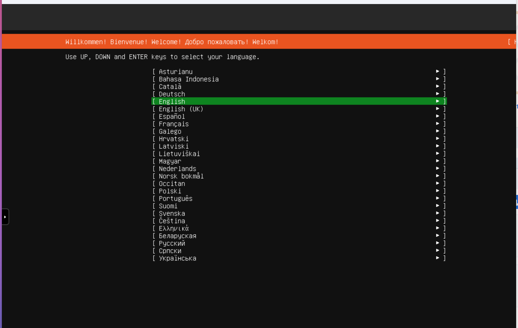Choose Čeština from language list
This screenshot has height=328, width=518.
point(299,221)
